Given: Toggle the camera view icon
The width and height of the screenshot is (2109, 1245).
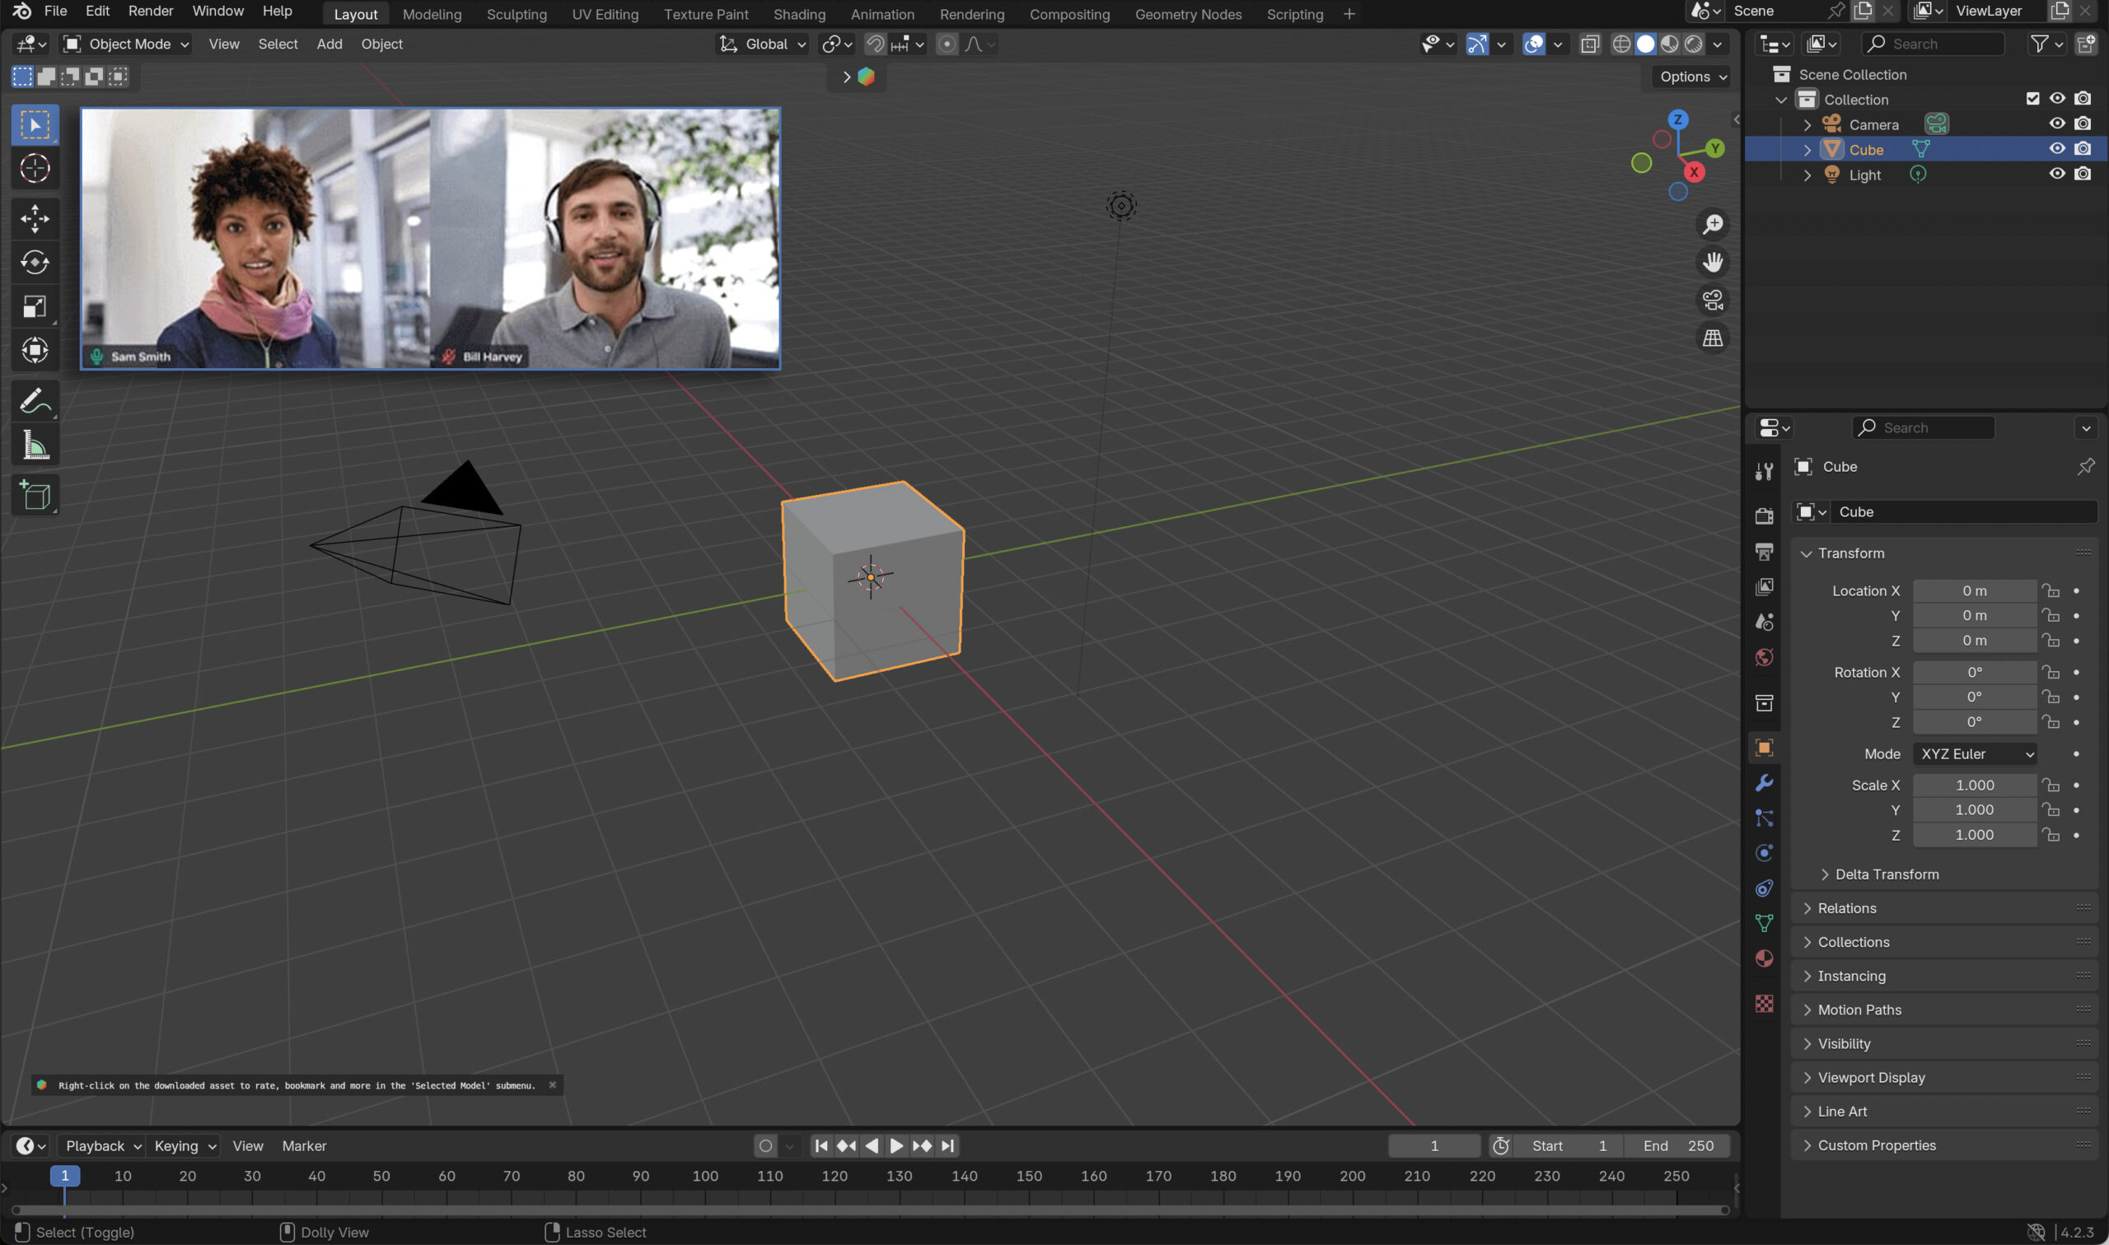Looking at the screenshot, I should point(1712,301).
